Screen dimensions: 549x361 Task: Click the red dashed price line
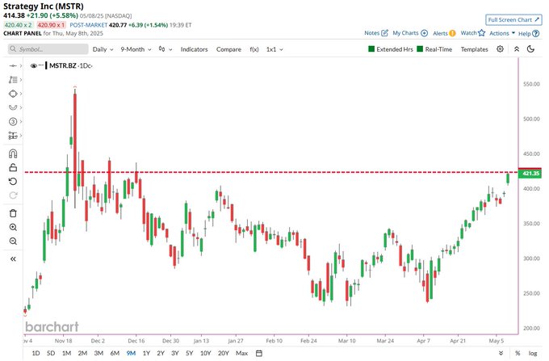coord(271,172)
